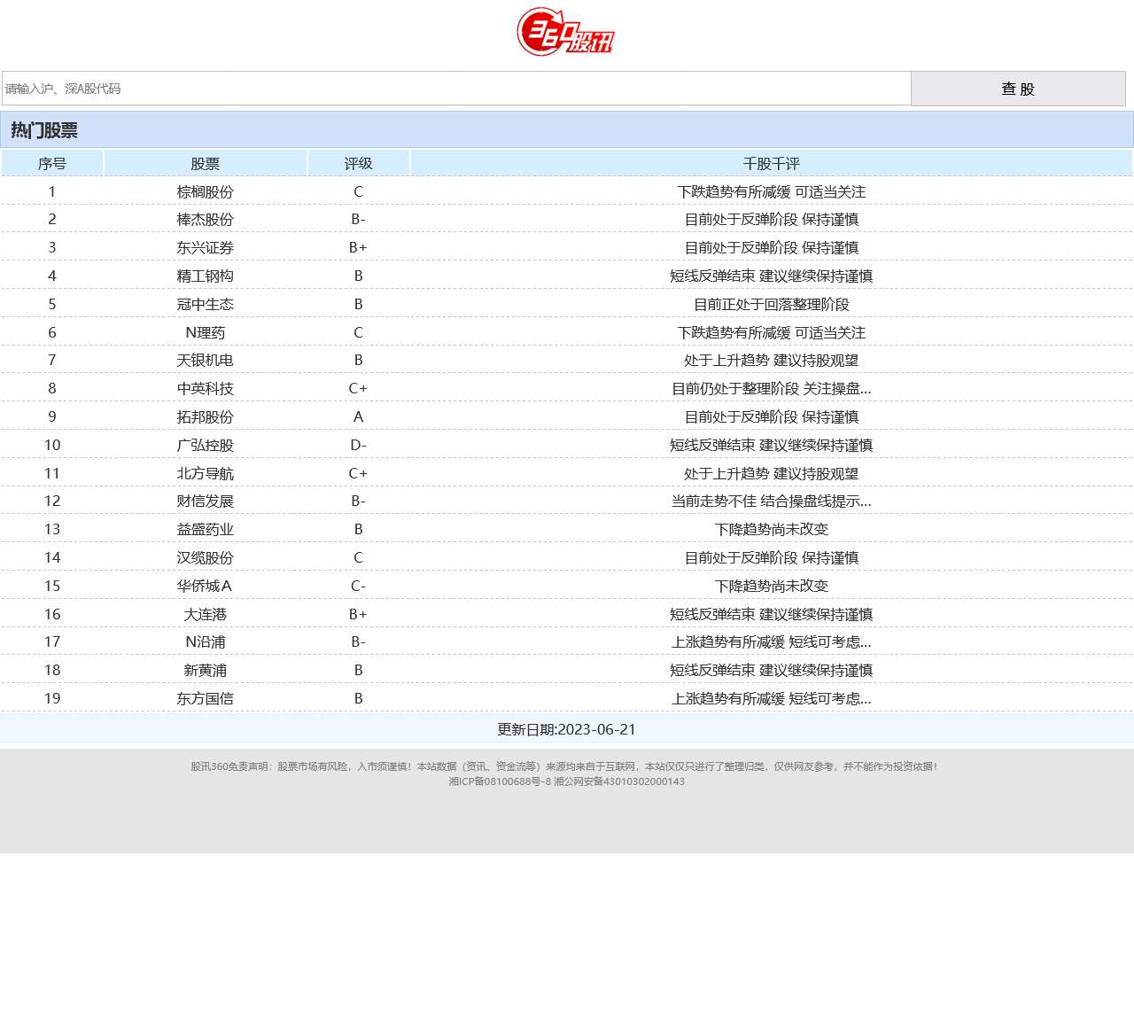Click rating A for 拓邦股份
The height and width of the screenshot is (1034, 1134).
tap(358, 416)
